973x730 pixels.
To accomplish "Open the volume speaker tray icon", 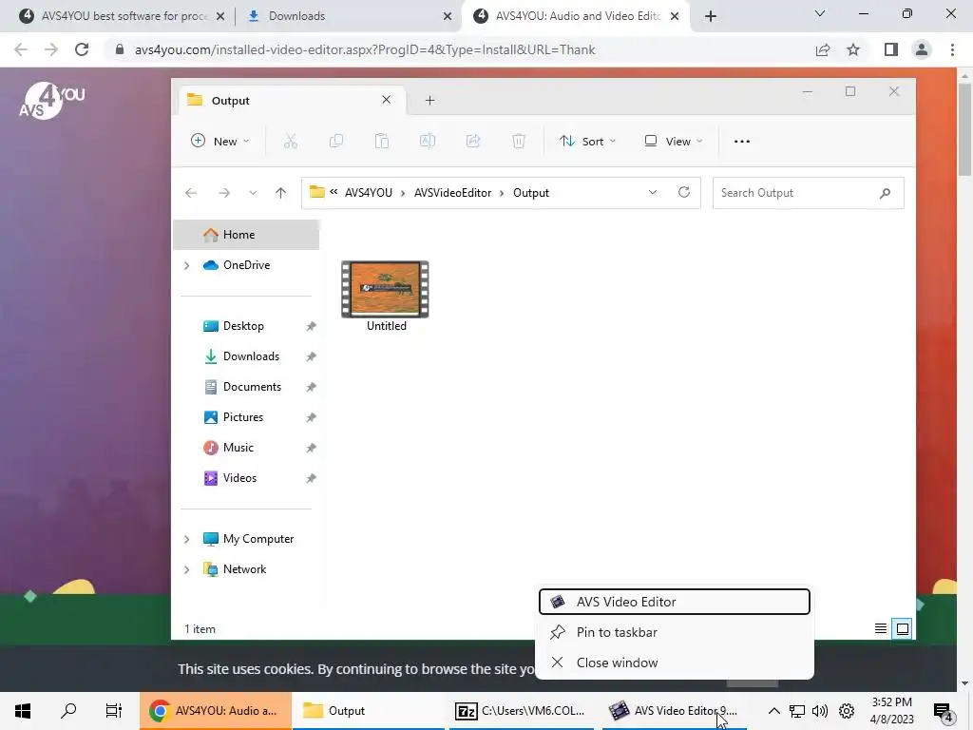I will (820, 711).
